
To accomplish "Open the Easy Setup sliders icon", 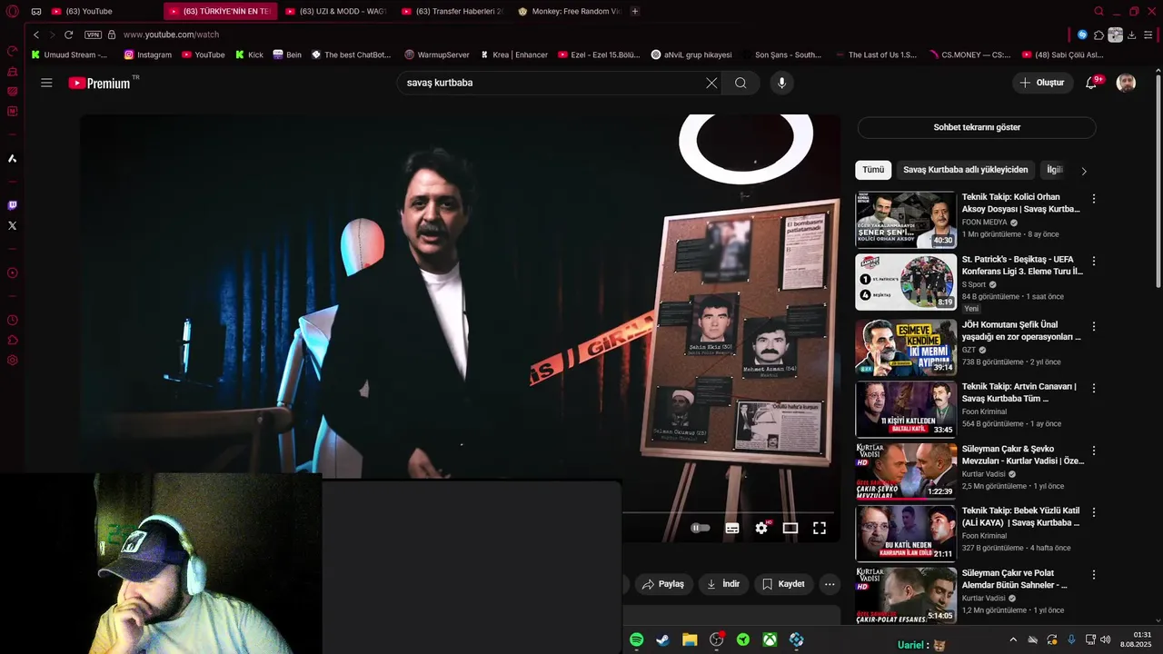I will pyautogui.click(x=1148, y=35).
